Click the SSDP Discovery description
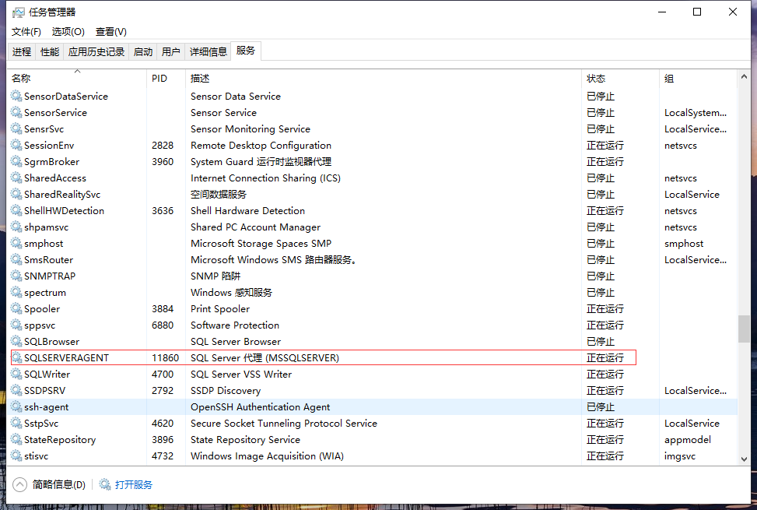This screenshot has height=510, width=757. pyautogui.click(x=226, y=391)
